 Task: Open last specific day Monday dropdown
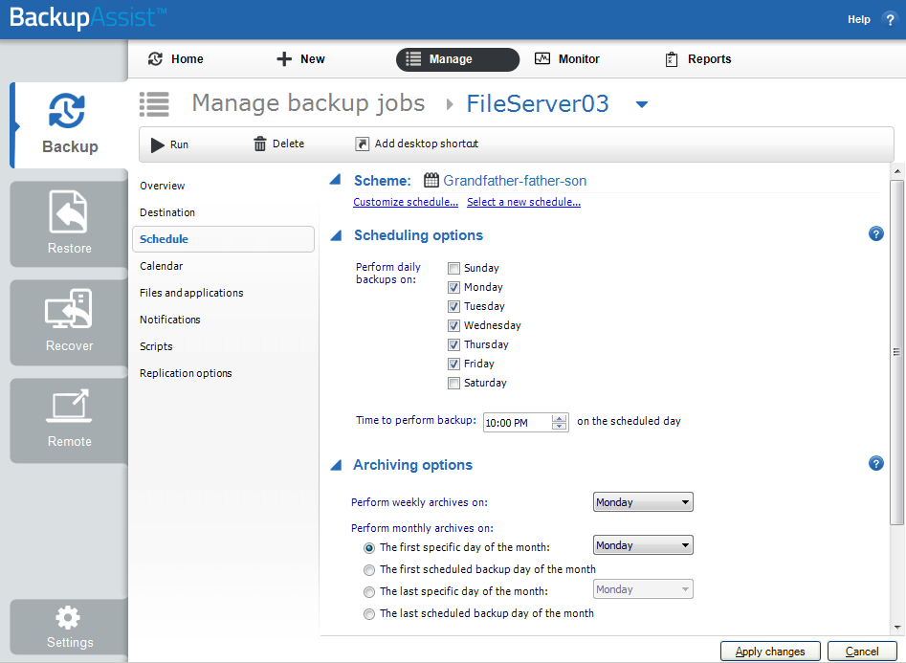coord(643,589)
